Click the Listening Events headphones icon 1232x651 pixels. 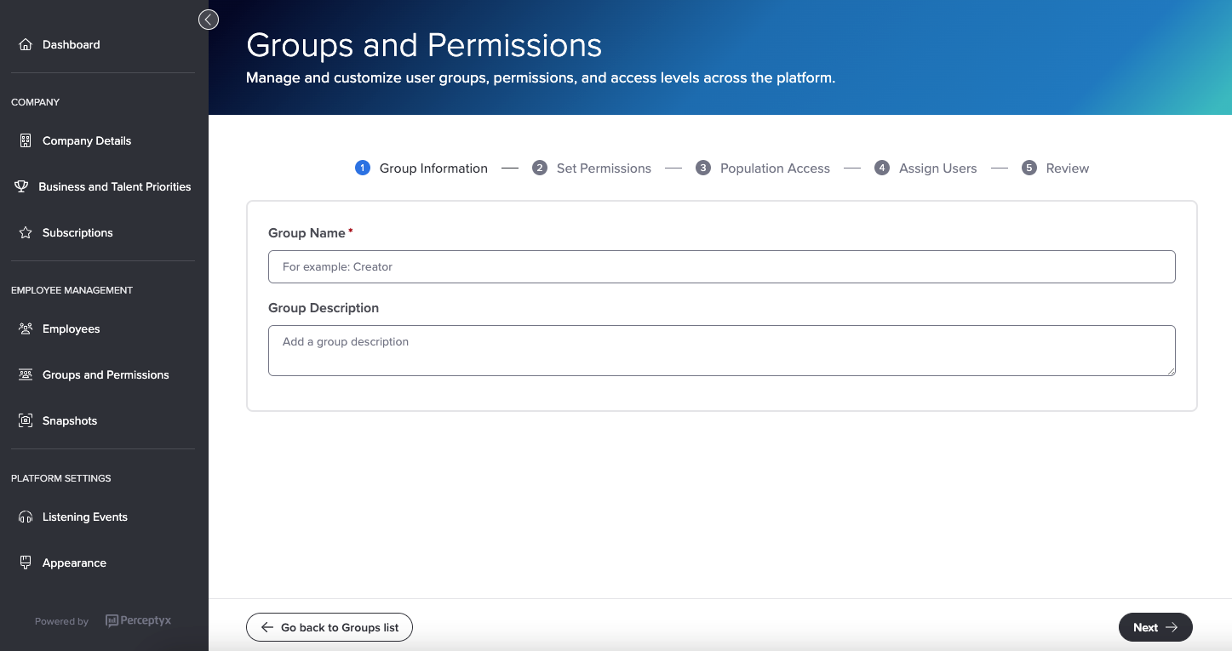[x=26, y=517]
